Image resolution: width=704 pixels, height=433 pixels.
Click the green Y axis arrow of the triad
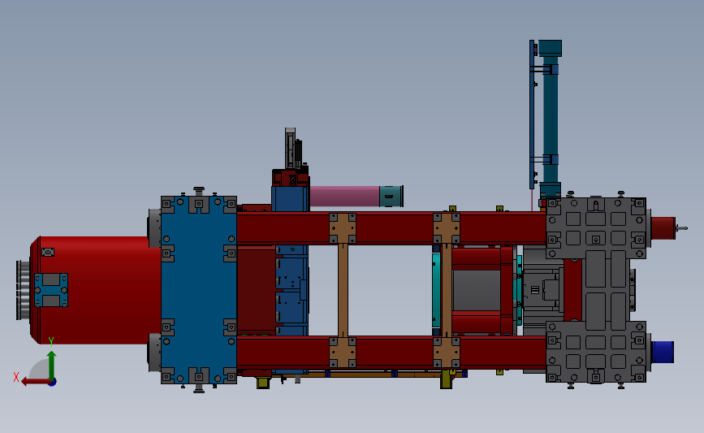tap(52, 366)
